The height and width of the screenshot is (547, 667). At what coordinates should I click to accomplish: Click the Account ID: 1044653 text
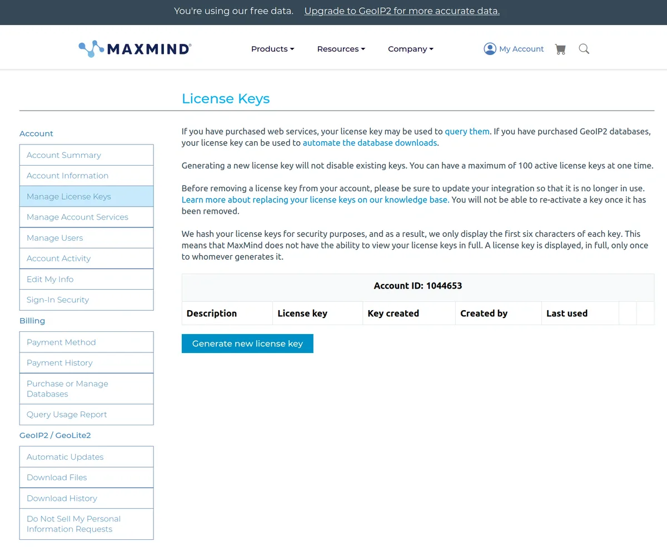point(418,286)
